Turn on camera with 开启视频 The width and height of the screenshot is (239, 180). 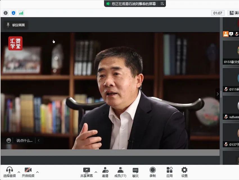(x=28, y=170)
